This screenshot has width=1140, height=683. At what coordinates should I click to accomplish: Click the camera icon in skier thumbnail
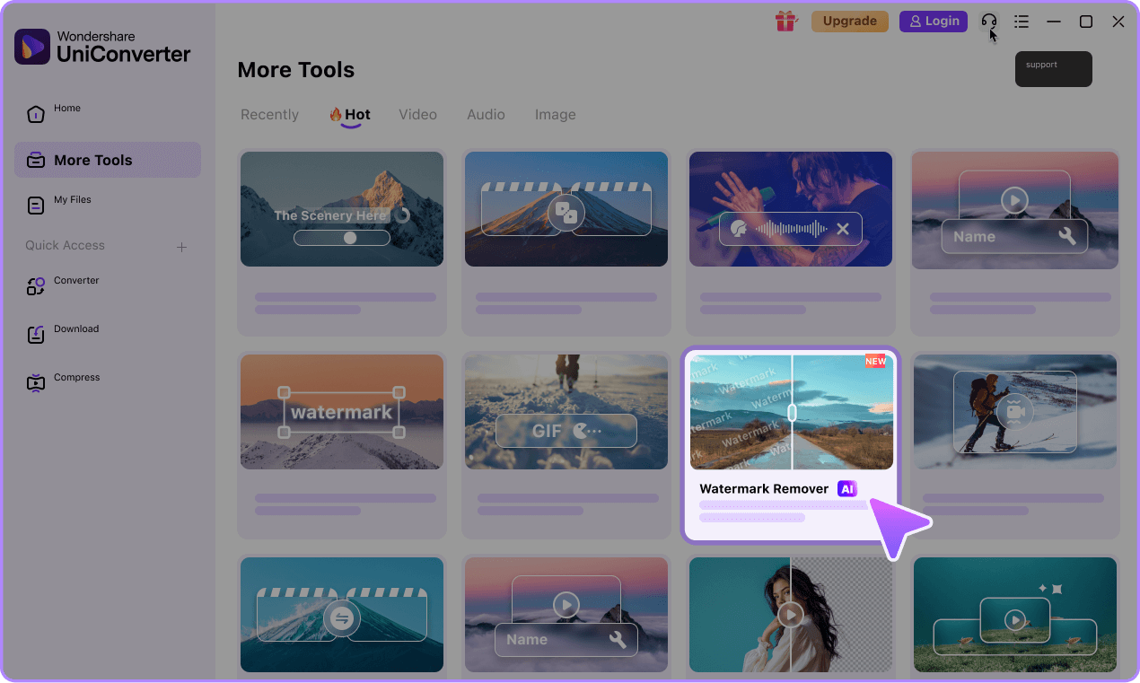[x=1015, y=412]
